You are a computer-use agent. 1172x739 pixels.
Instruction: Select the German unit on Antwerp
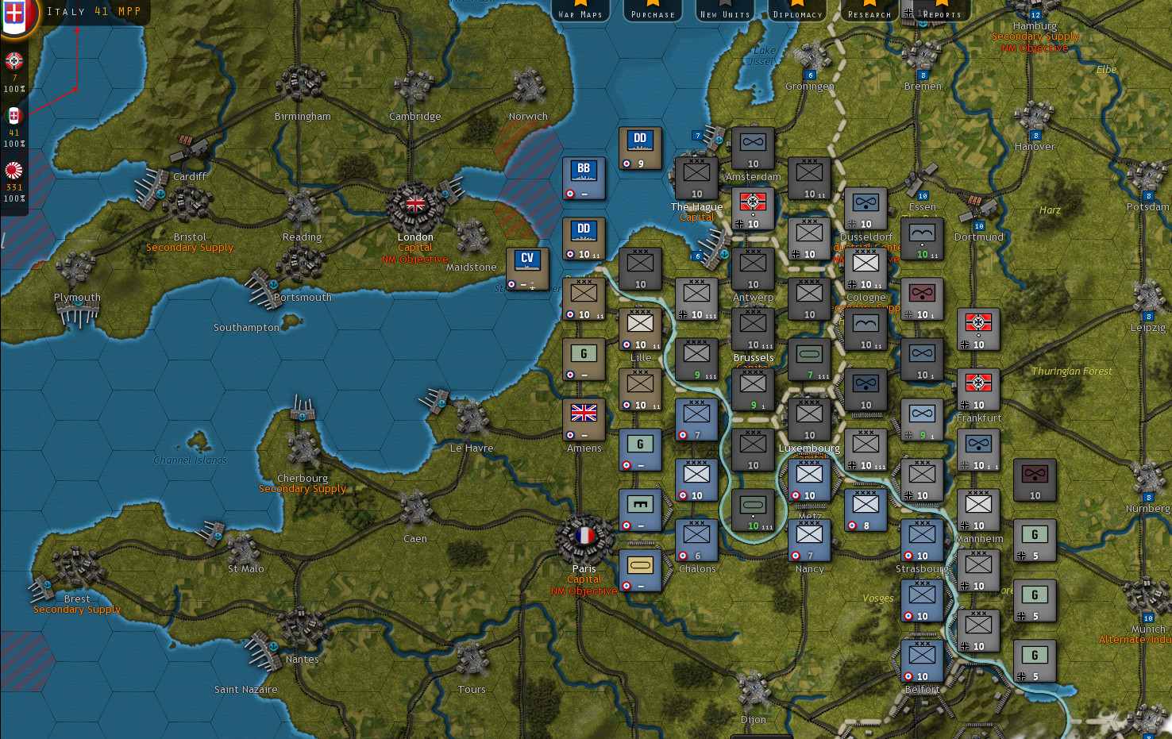(x=753, y=268)
